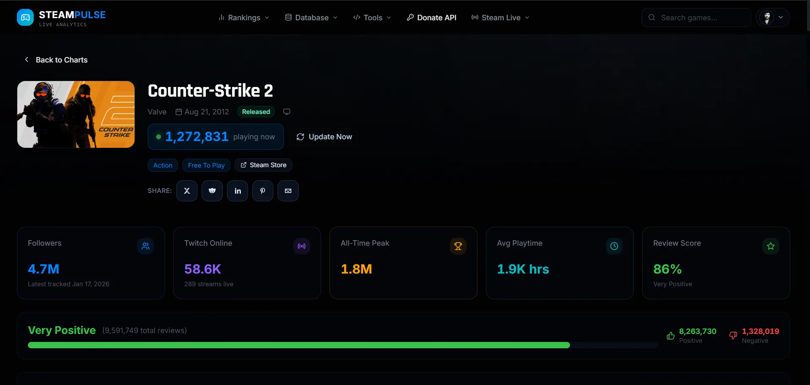Click the monitor platform icon
810x385 pixels.
point(287,112)
